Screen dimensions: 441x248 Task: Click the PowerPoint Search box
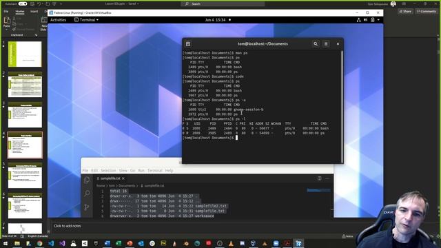[x=223, y=4]
